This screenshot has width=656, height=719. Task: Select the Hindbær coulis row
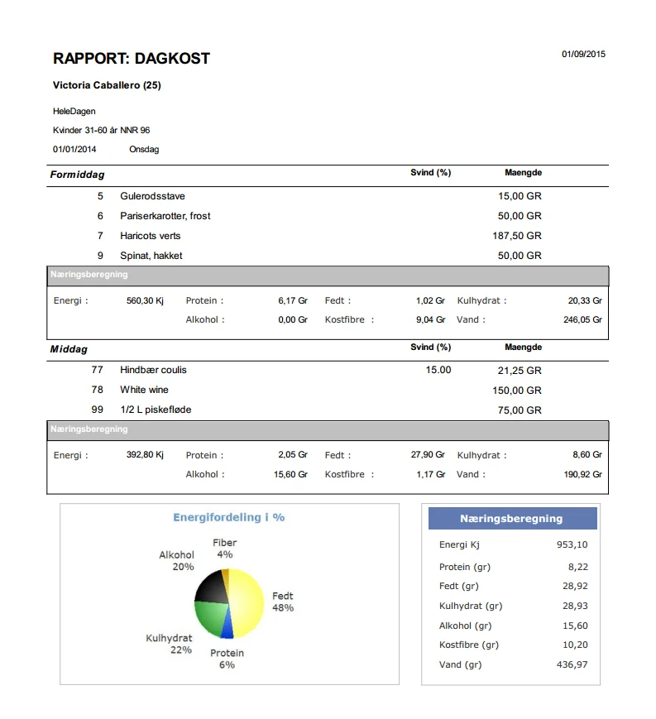(x=153, y=370)
